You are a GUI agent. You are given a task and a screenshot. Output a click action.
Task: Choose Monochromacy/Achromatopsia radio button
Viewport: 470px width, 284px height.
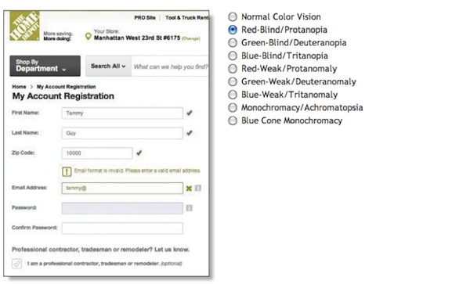pyautogui.click(x=233, y=108)
